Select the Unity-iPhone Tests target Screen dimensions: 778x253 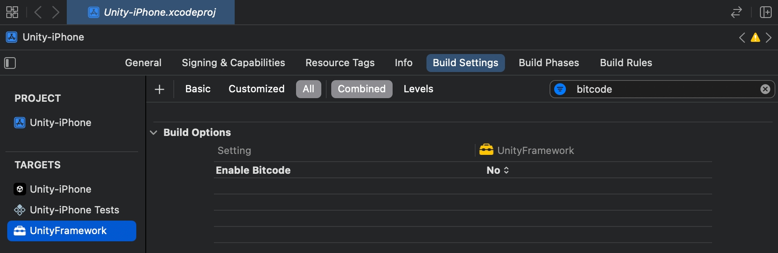pyautogui.click(x=74, y=210)
